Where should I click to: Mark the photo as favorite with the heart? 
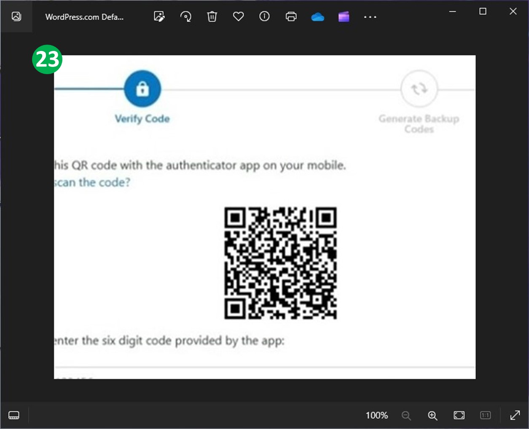pos(239,16)
